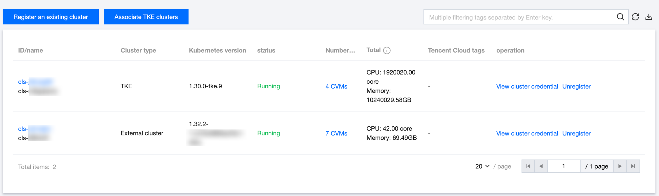
Task: Click the search magnifier icon
Action: [x=620, y=17]
